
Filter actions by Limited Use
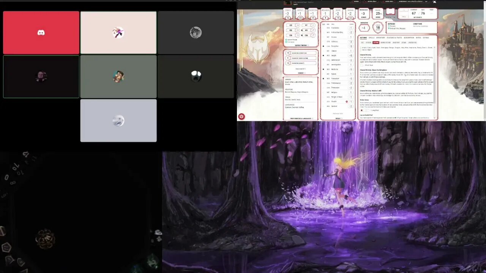click(412, 42)
